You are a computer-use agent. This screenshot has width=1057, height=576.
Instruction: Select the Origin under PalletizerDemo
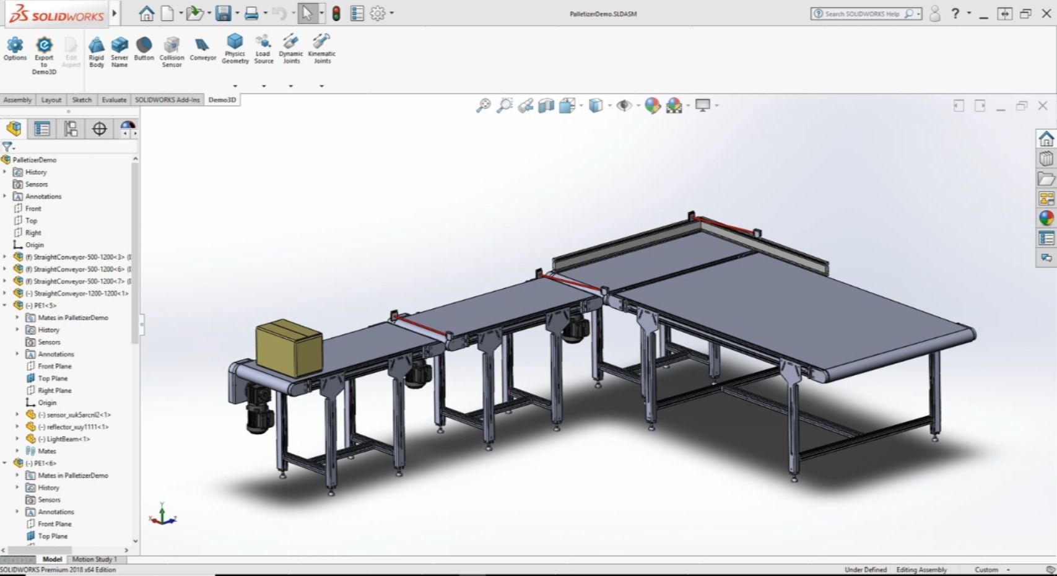click(35, 245)
